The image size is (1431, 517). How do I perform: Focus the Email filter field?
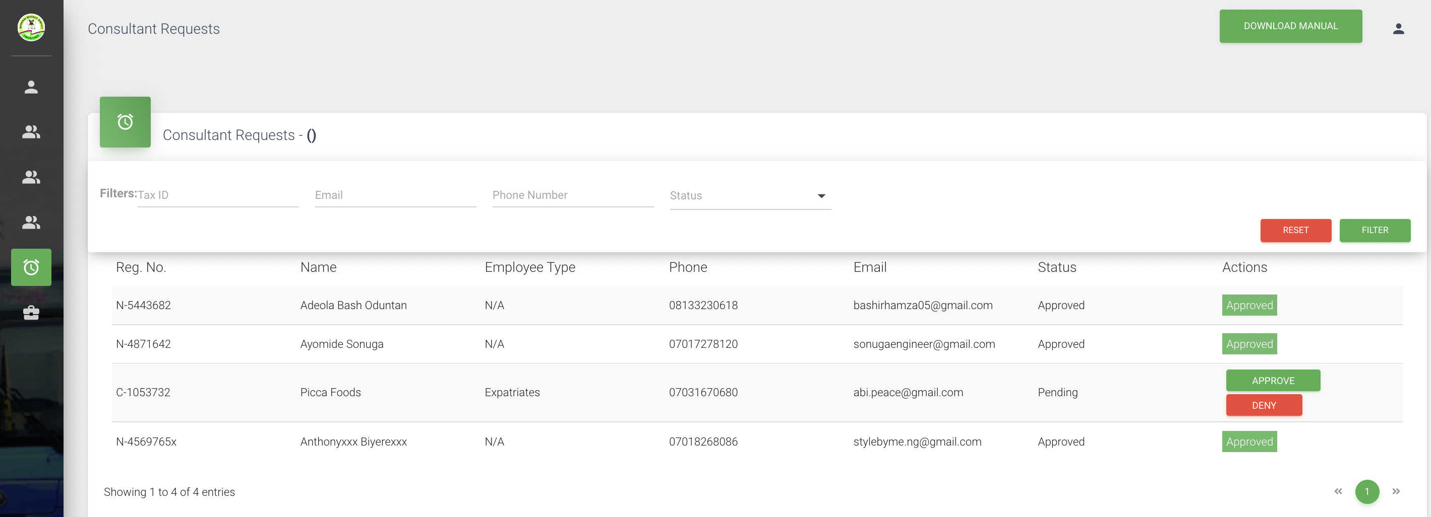pos(395,195)
